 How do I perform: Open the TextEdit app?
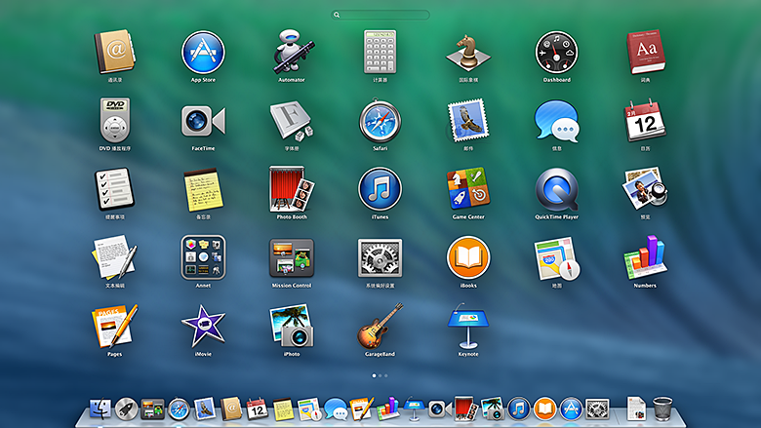pos(114,257)
